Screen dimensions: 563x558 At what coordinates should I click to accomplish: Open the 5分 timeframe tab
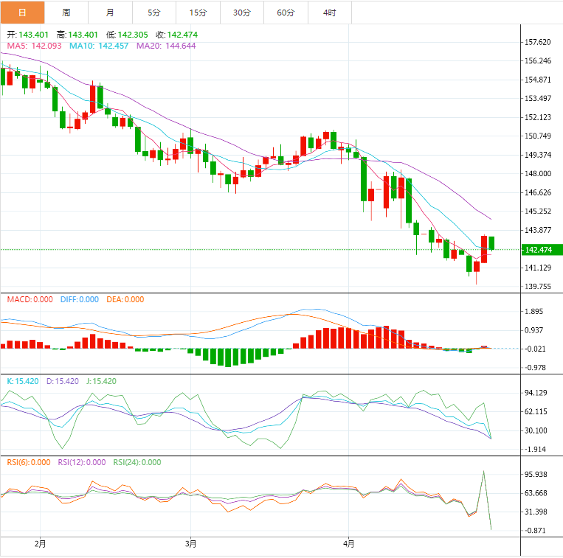coord(154,13)
